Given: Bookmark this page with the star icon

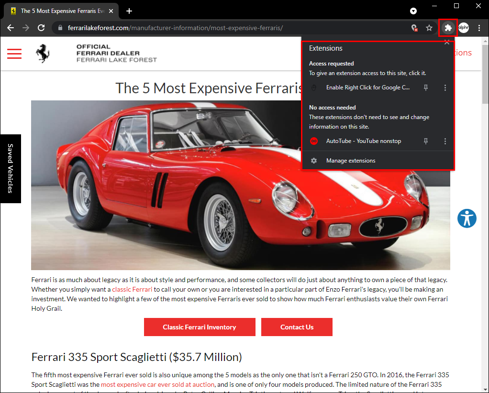Looking at the screenshot, I should pos(429,28).
